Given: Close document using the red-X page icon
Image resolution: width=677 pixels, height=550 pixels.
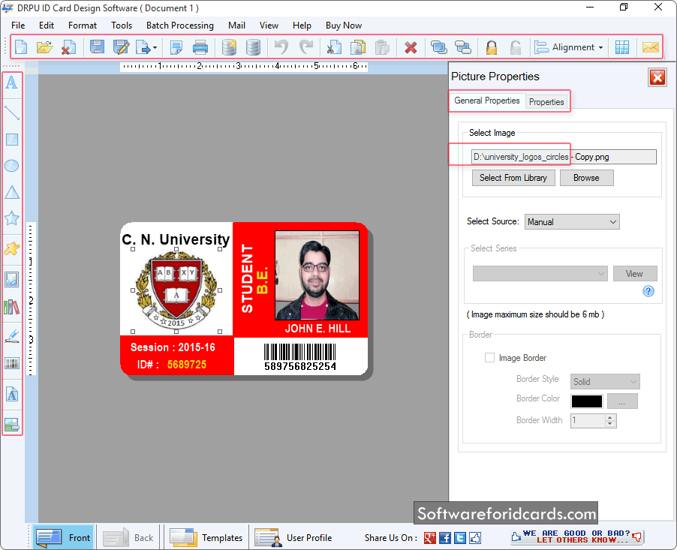Looking at the screenshot, I should pos(68,47).
